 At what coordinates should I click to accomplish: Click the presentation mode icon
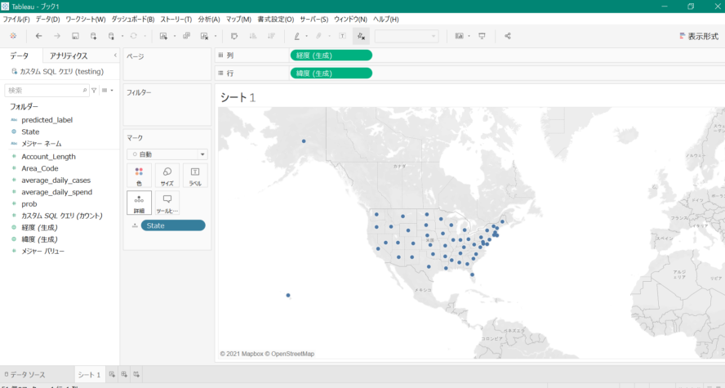(x=482, y=36)
